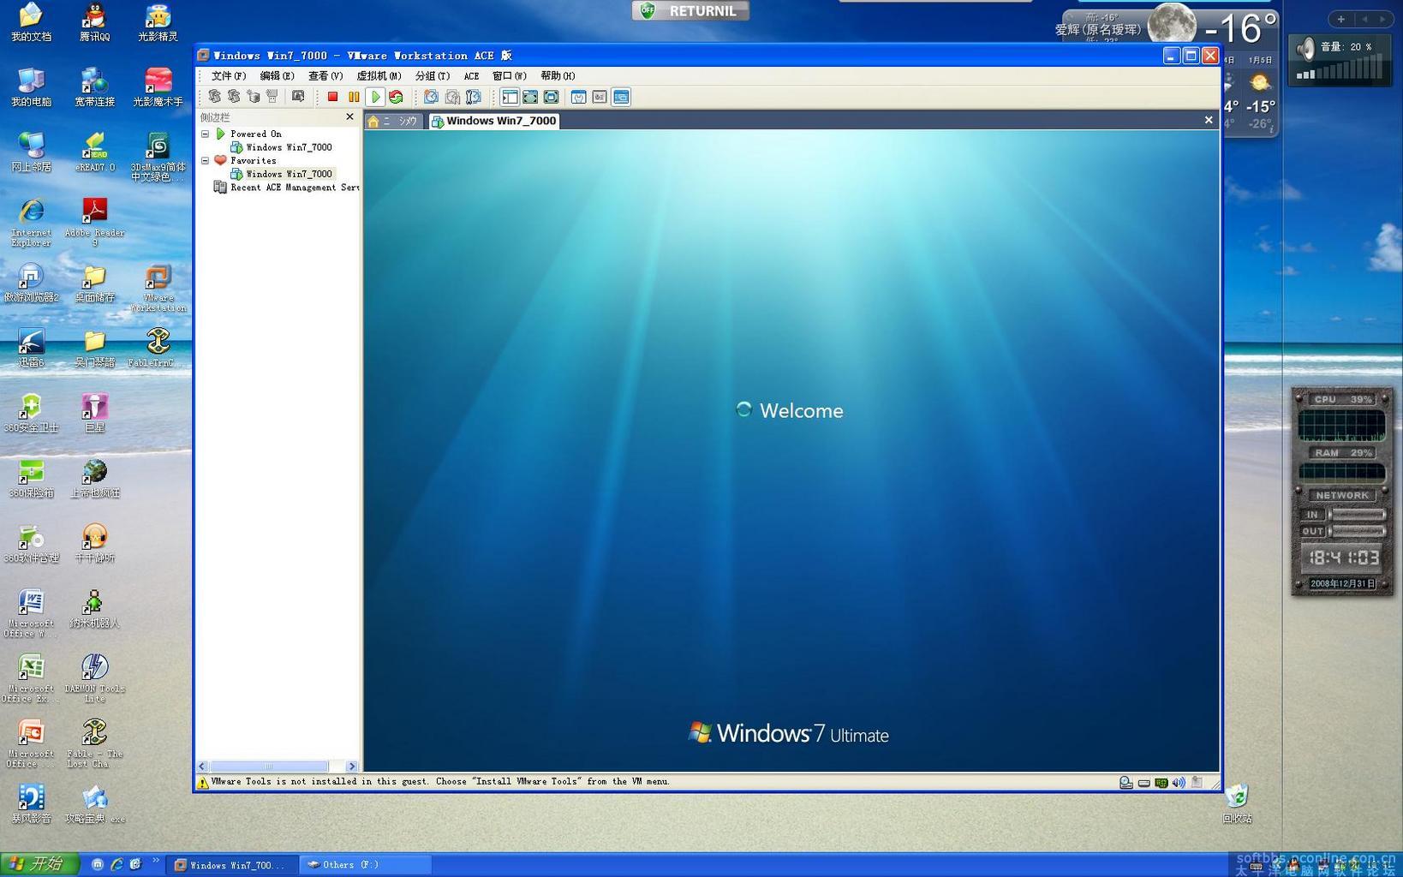Click the Others (F:) taskbar button
The height and width of the screenshot is (877, 1403).
[x=366, y=865]
